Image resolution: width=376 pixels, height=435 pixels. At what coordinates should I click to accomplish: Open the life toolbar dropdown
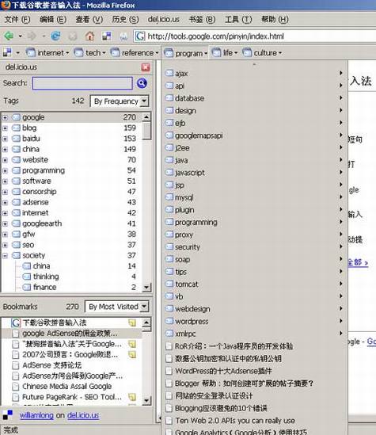pyautogui.click(x=225, y=52)
